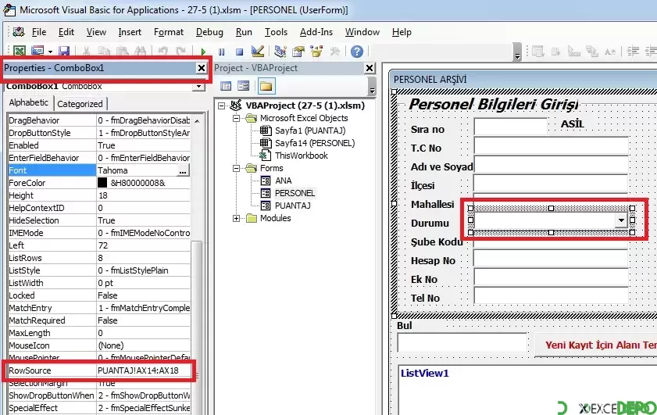
Task: Select the Sıra no text box on form
Action: (510, 126)
